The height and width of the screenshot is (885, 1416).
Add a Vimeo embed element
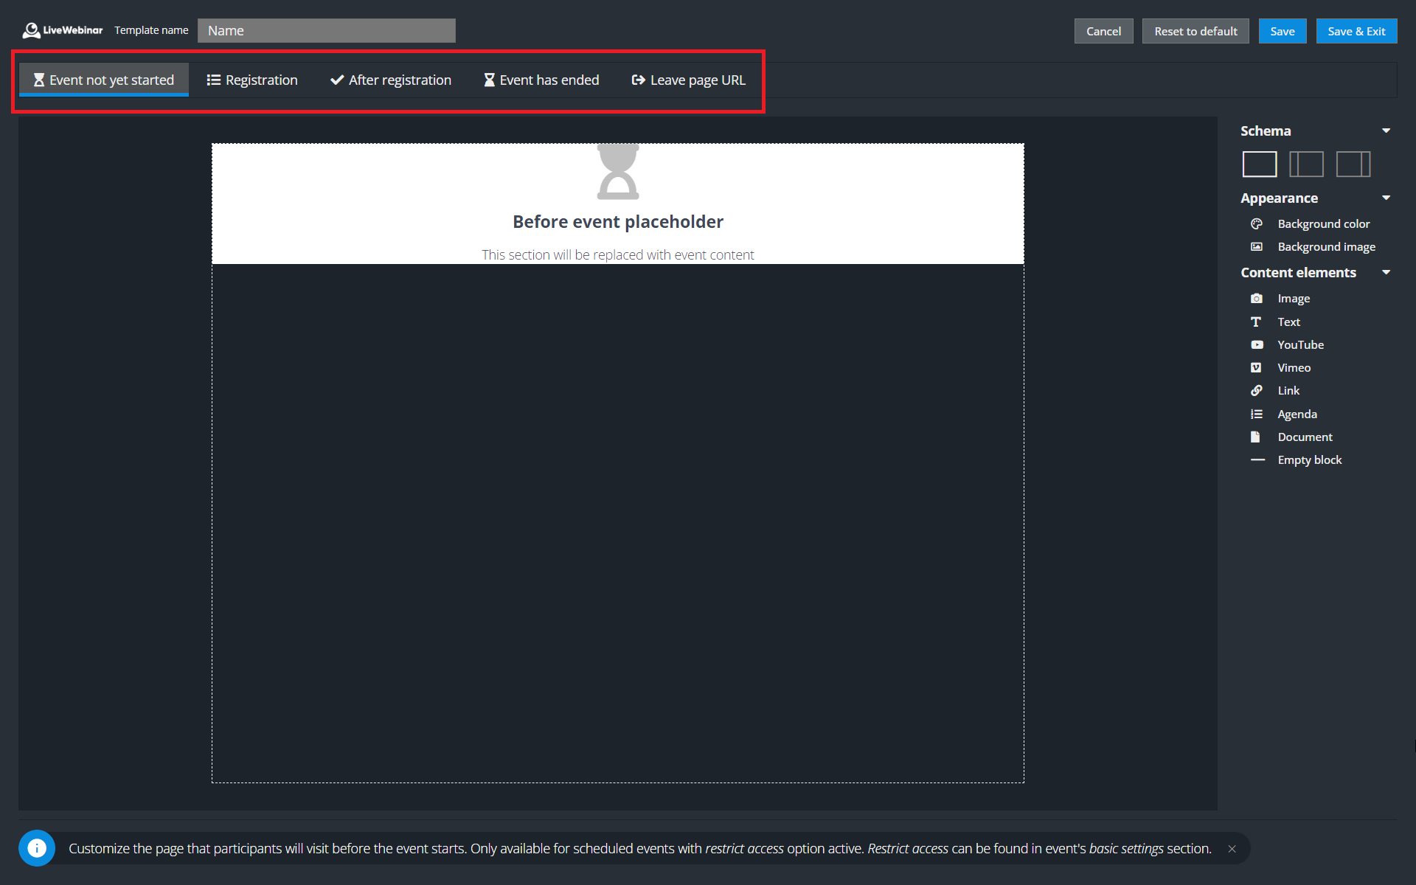pyautogui.click(x=1296, y=367)
